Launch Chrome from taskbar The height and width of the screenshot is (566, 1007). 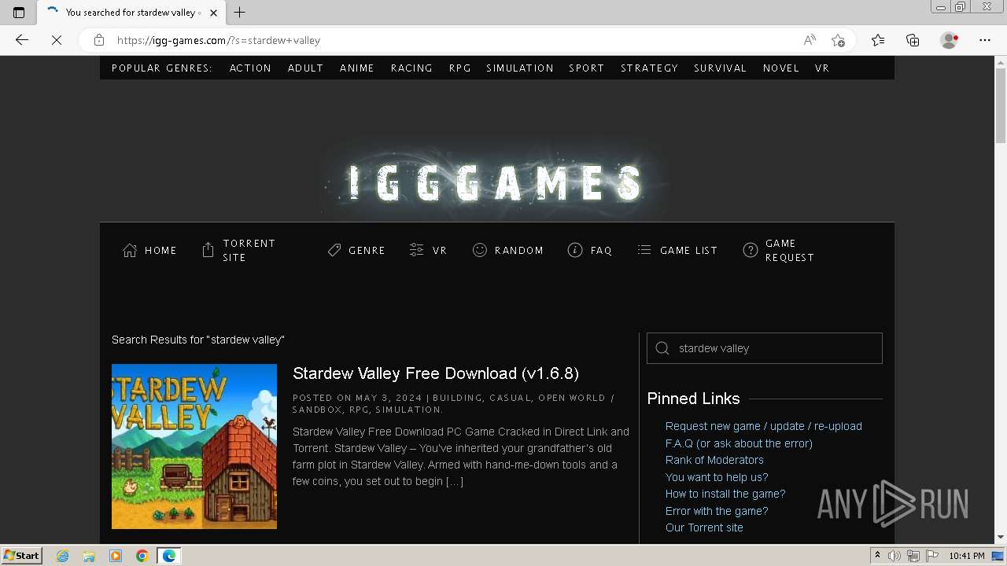coord(142,556)
